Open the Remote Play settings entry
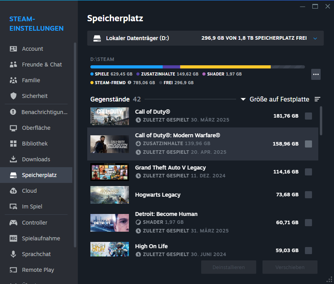This screenshot has height=284, width=334. click(36, 270)
